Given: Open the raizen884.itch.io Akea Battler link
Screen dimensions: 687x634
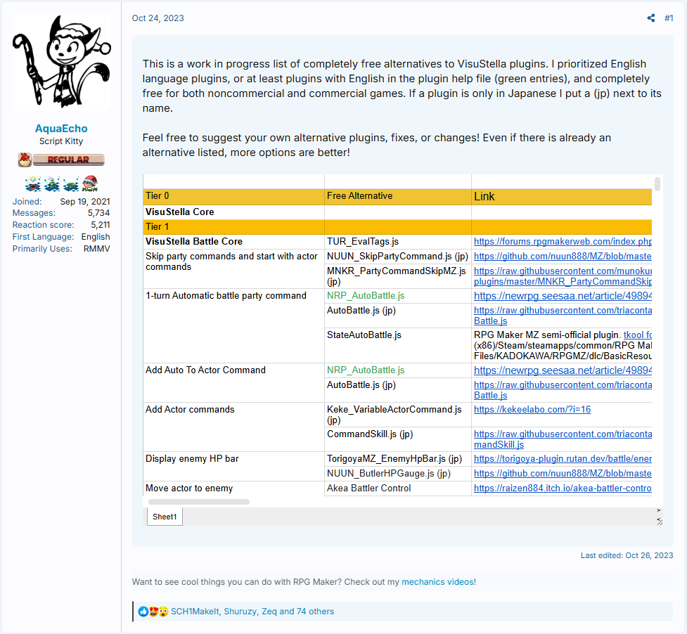Looking at the screenshot, I should (563, 489).
